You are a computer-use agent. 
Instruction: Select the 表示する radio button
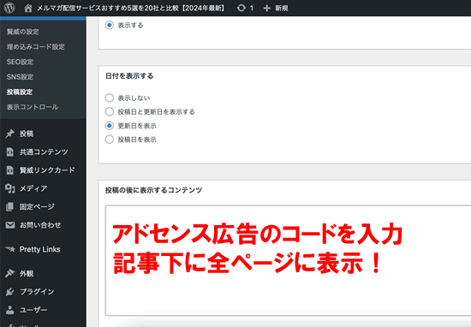coord(110,25)
